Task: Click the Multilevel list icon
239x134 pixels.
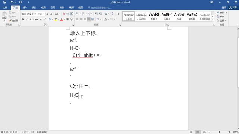Action: tap(89, 14)
